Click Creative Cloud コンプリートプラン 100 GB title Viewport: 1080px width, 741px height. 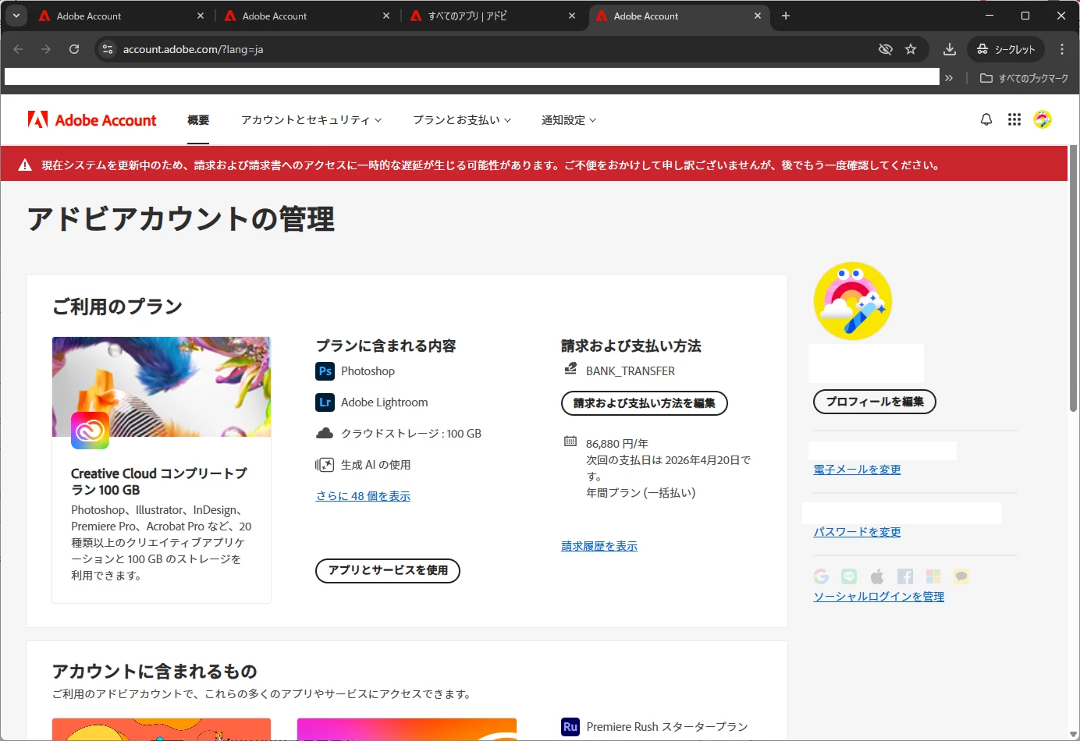point(158,482)
